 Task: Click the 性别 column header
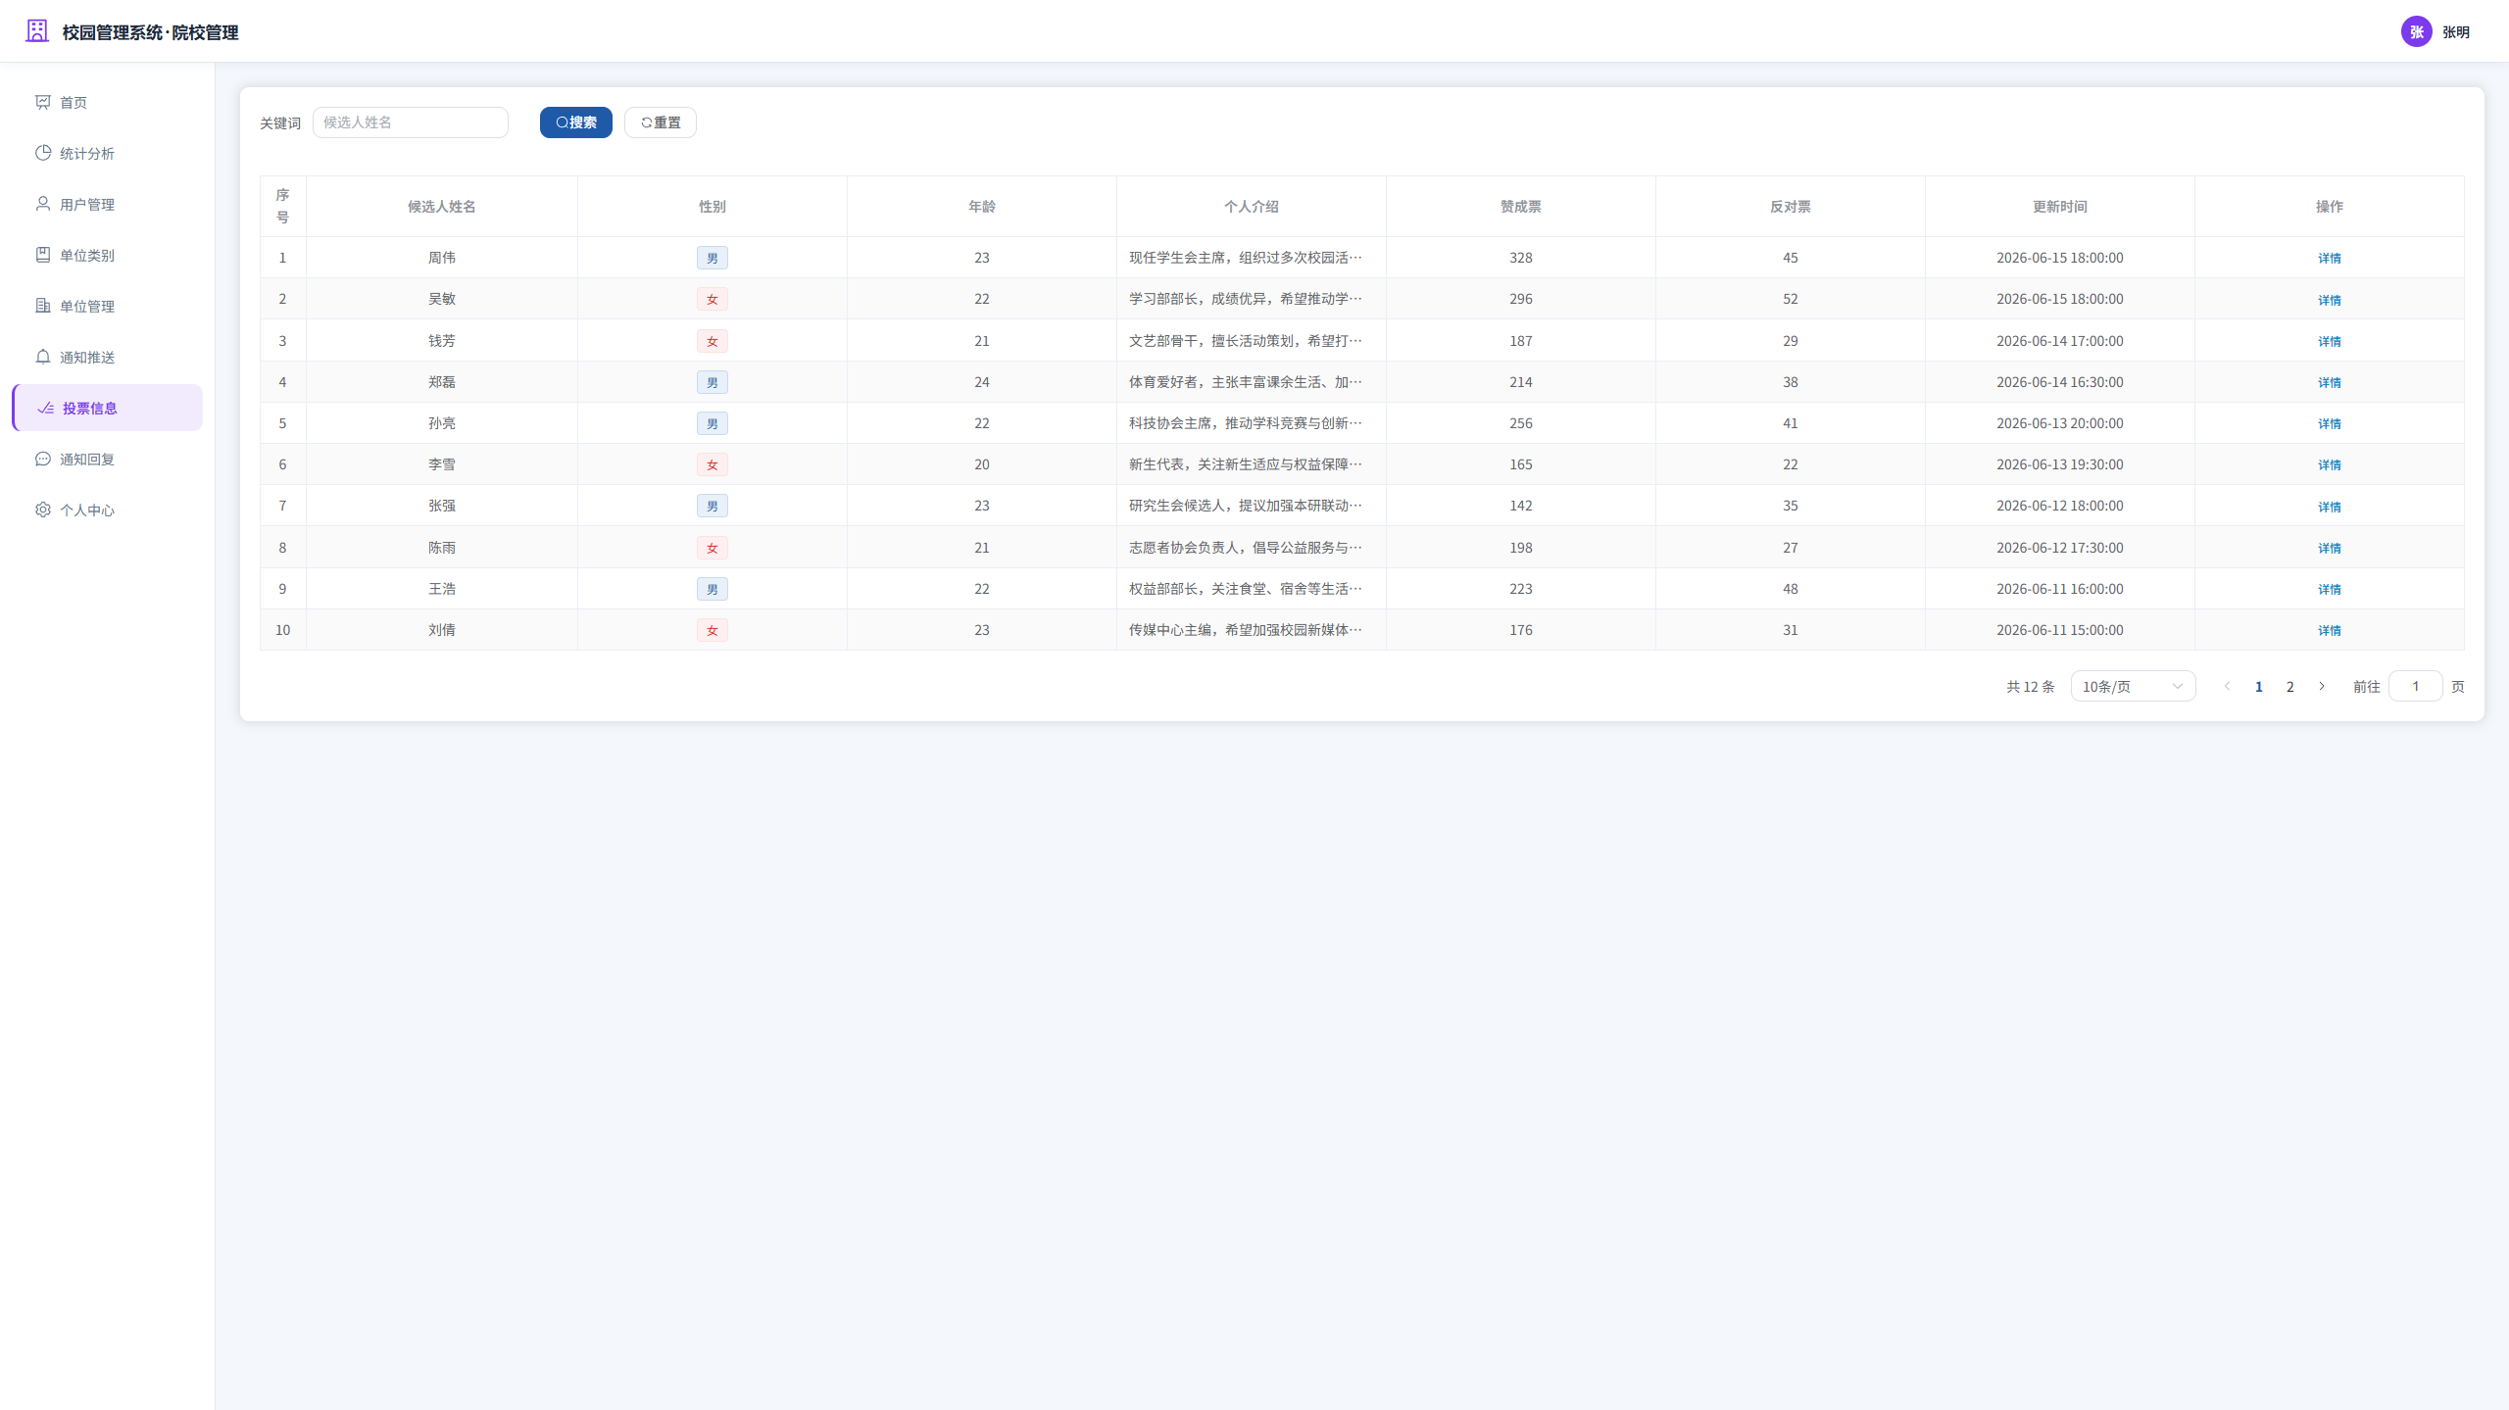click(x=713, y=207)
